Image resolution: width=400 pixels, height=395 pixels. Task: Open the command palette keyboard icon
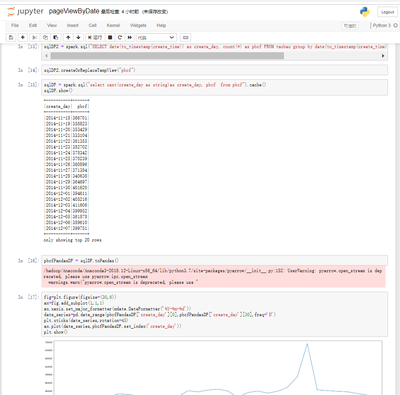click(185, 37)
